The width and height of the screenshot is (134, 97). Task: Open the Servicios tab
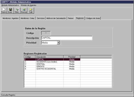click(41, 18)
